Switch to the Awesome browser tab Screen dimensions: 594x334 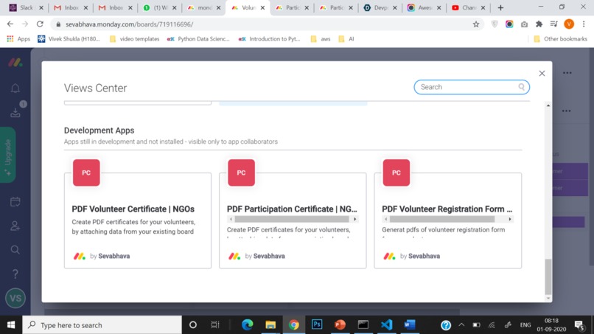tap(424, 7)
